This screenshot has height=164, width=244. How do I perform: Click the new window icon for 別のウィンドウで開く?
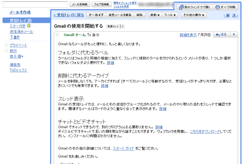coord(181,7)
